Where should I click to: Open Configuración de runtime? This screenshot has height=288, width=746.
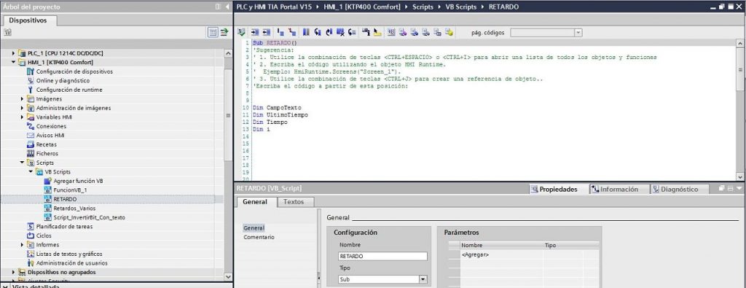coord(69,90)
